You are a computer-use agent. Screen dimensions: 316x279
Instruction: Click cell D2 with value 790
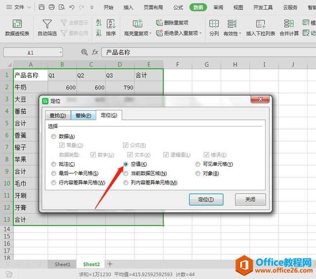(120, 87)
